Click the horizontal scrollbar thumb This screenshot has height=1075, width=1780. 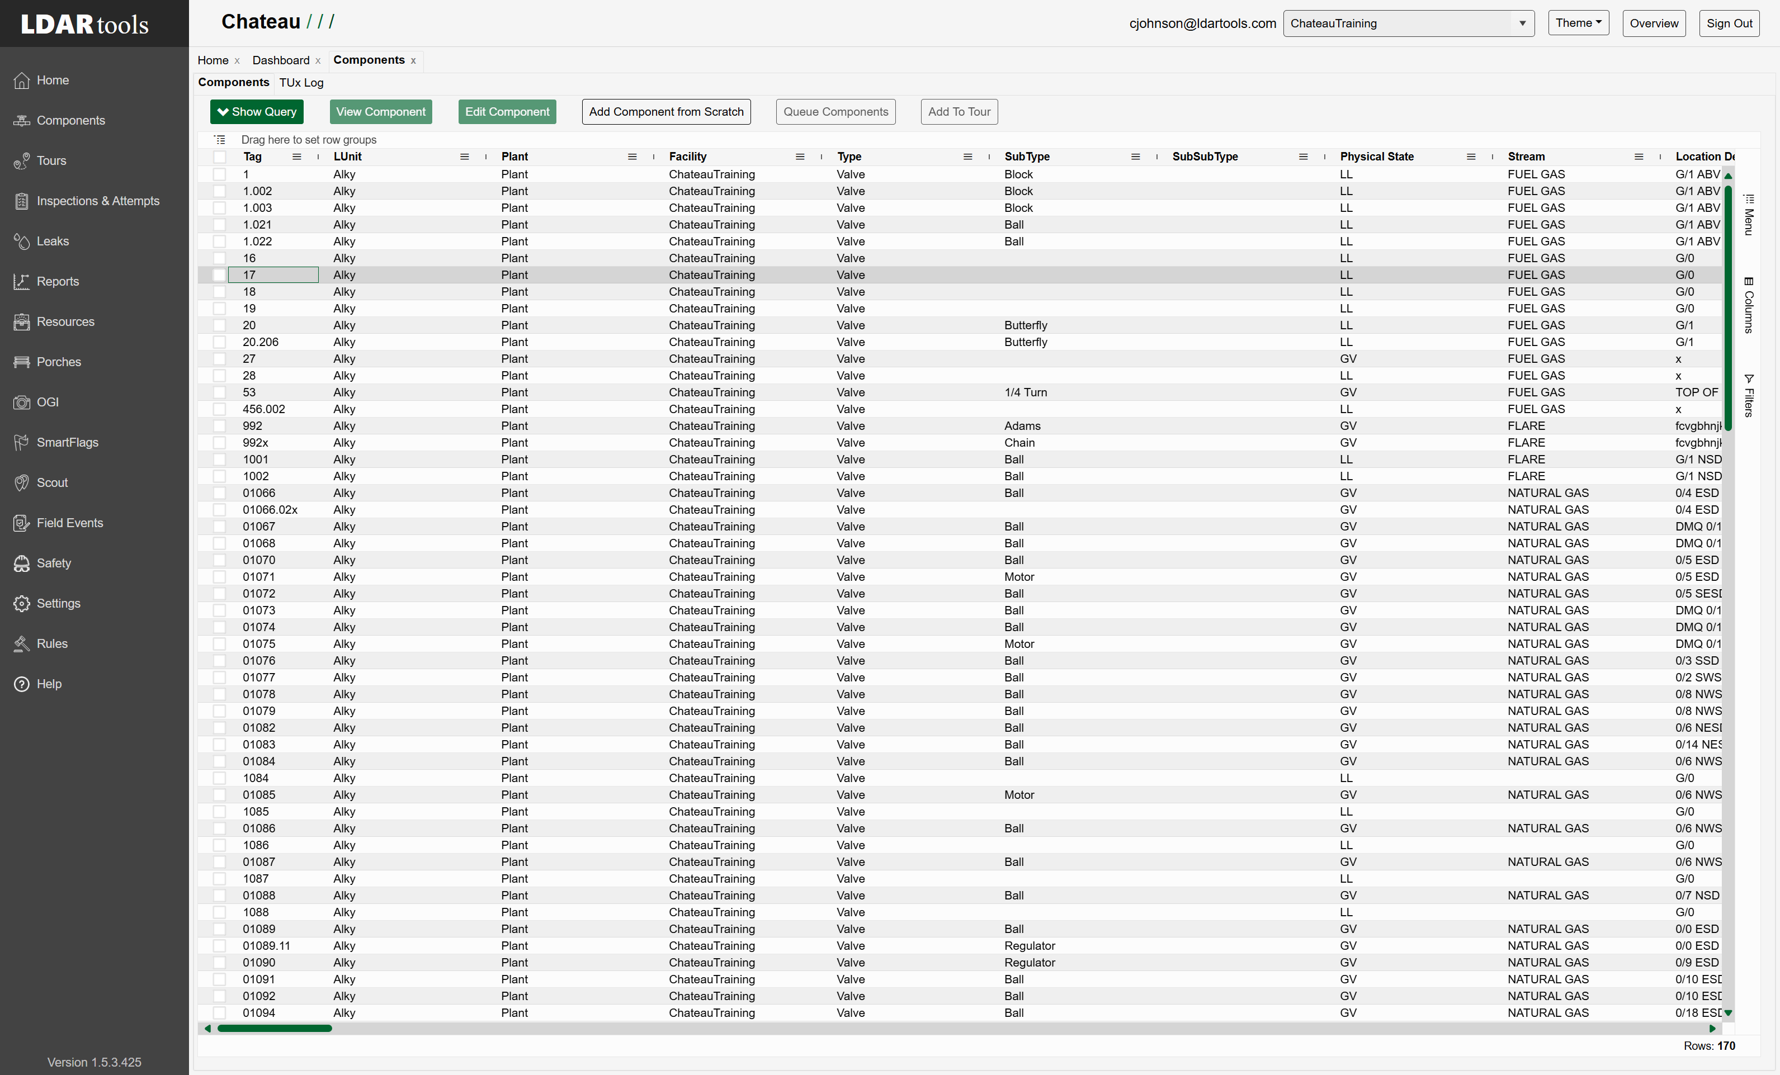(x=275, y=1028)
